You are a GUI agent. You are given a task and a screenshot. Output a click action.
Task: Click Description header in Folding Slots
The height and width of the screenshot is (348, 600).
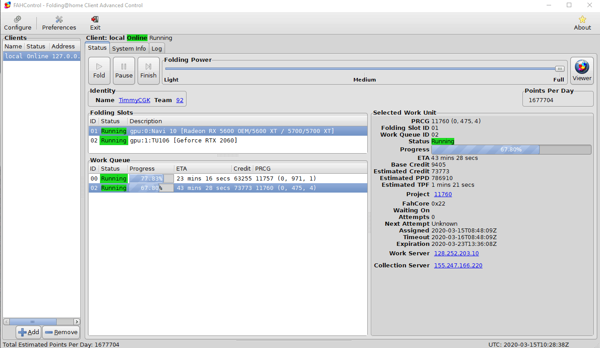point(247,121)
